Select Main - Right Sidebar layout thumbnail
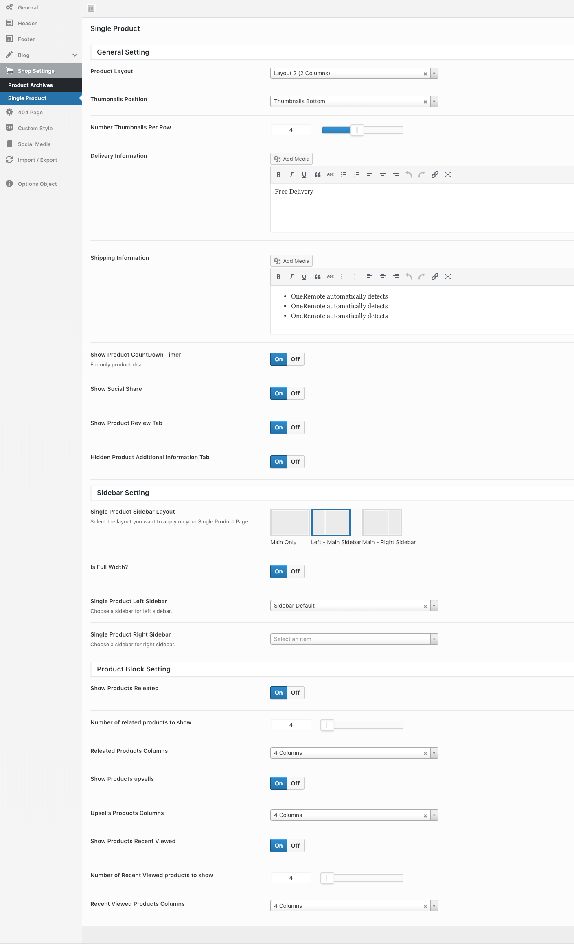The width and height of the screenshot is (574, 944). 382,523
